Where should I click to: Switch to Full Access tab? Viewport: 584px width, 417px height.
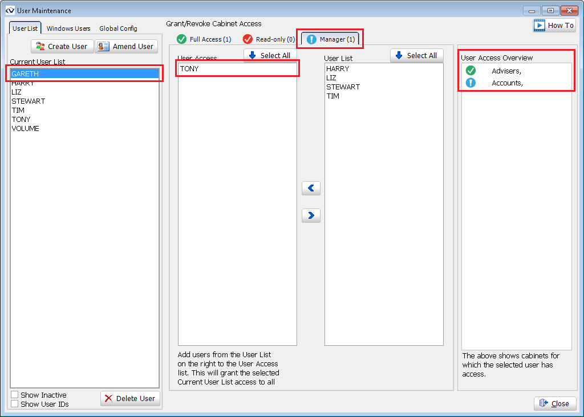(204, 39)
